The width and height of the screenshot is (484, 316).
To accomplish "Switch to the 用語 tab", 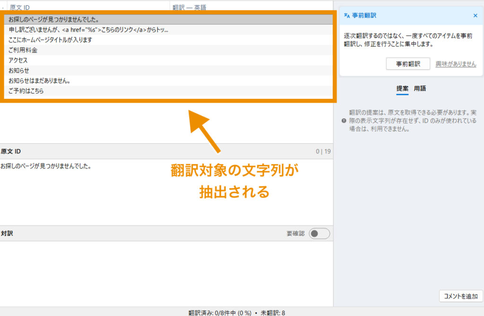I will point(420,88).
